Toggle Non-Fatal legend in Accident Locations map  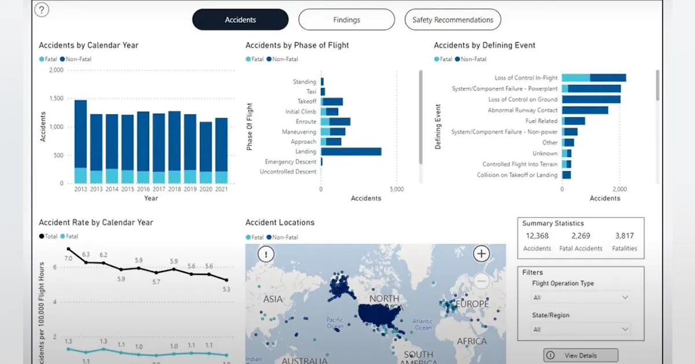tap(282, 237)
